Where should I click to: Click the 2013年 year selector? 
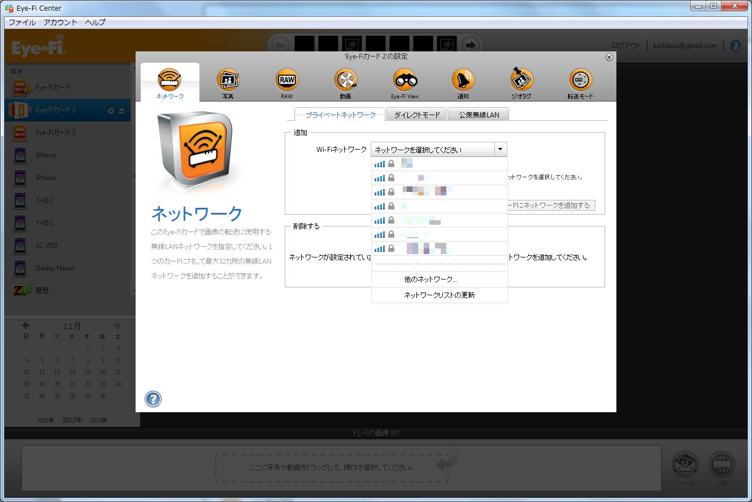pos(98,420)
